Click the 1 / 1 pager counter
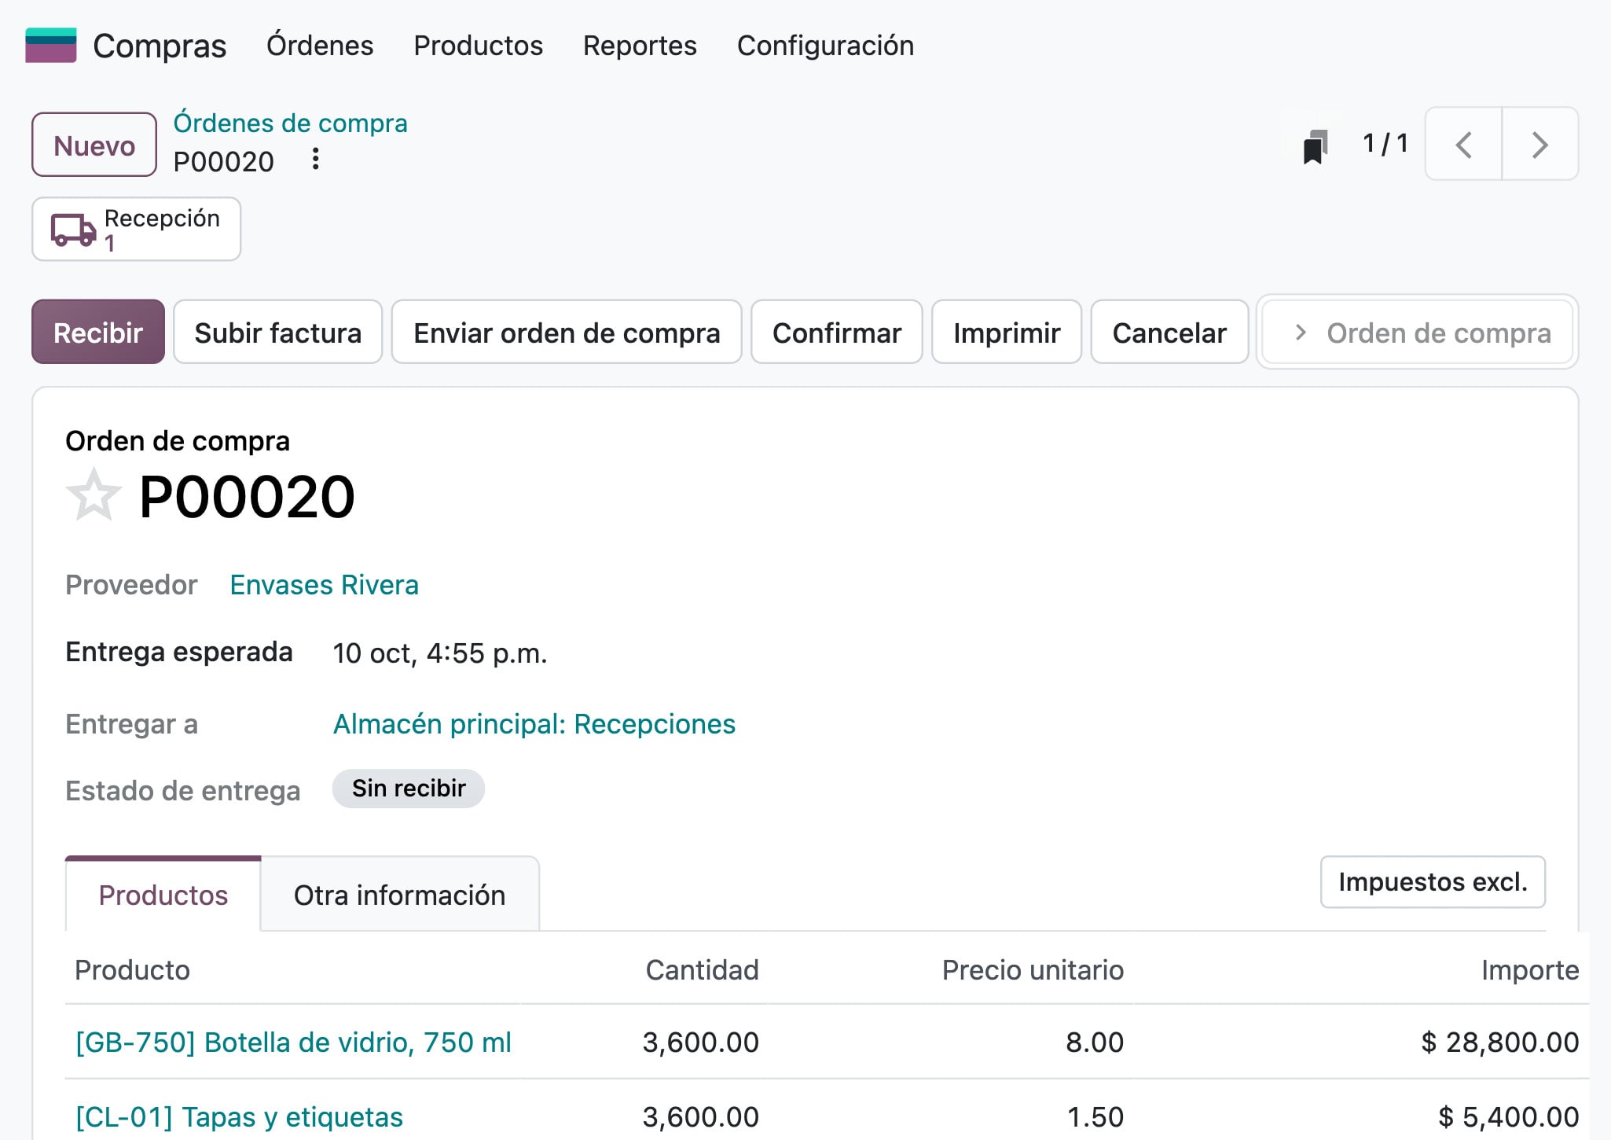Screen dimensions: 1611x1140 [1385, 144]
